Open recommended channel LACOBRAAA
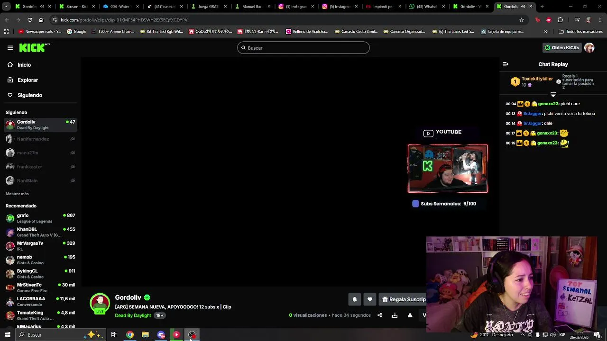607x341 pixels. (x=41, y=301)
